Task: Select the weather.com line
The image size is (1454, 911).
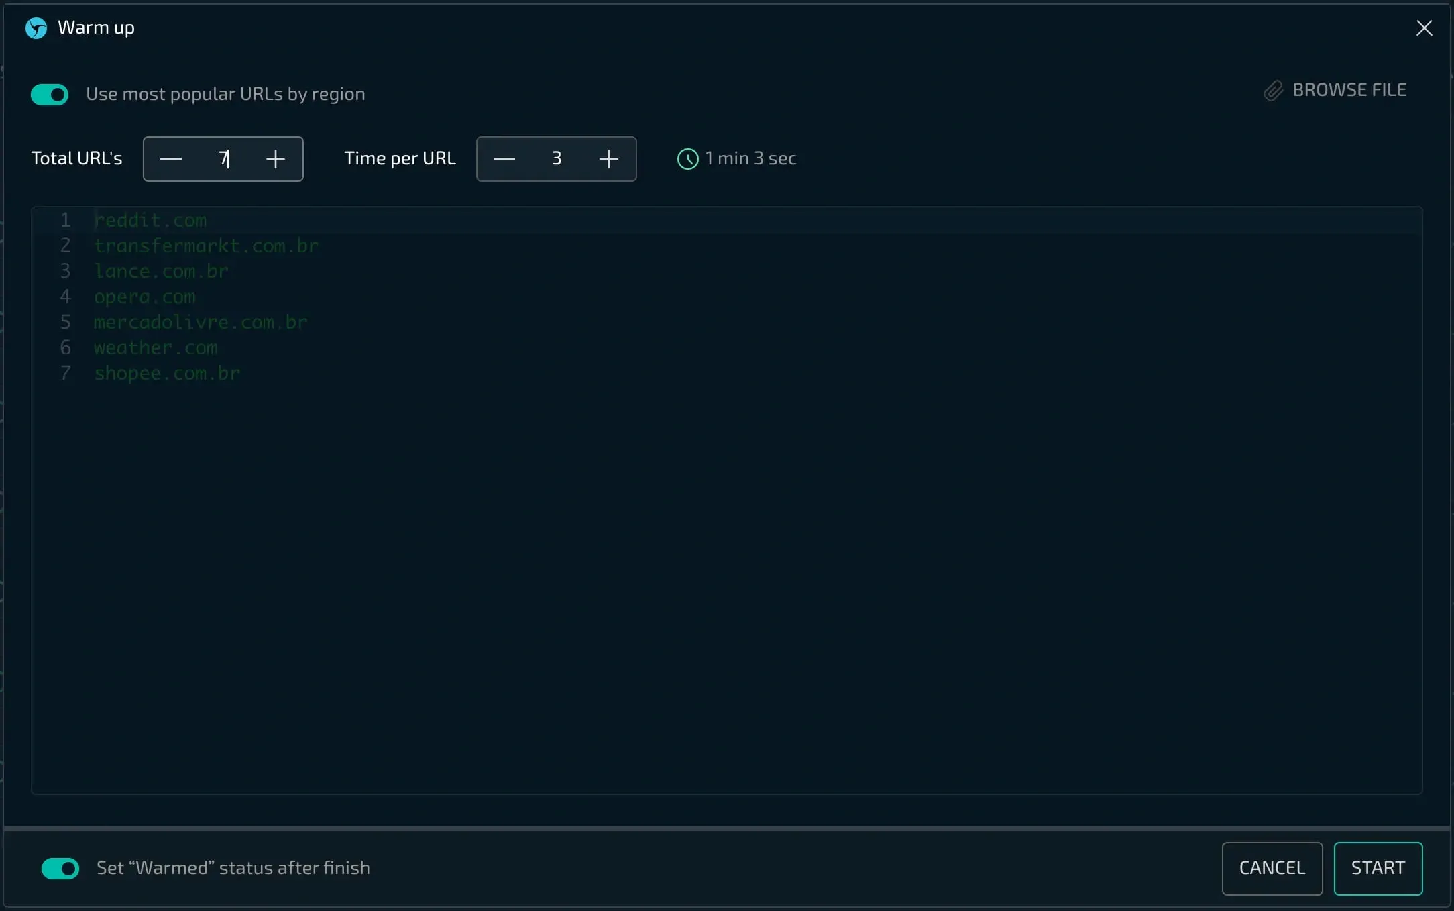Action: (x=156, y=348)
